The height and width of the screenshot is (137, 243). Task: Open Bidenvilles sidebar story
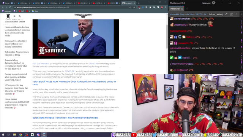(17, 53)
